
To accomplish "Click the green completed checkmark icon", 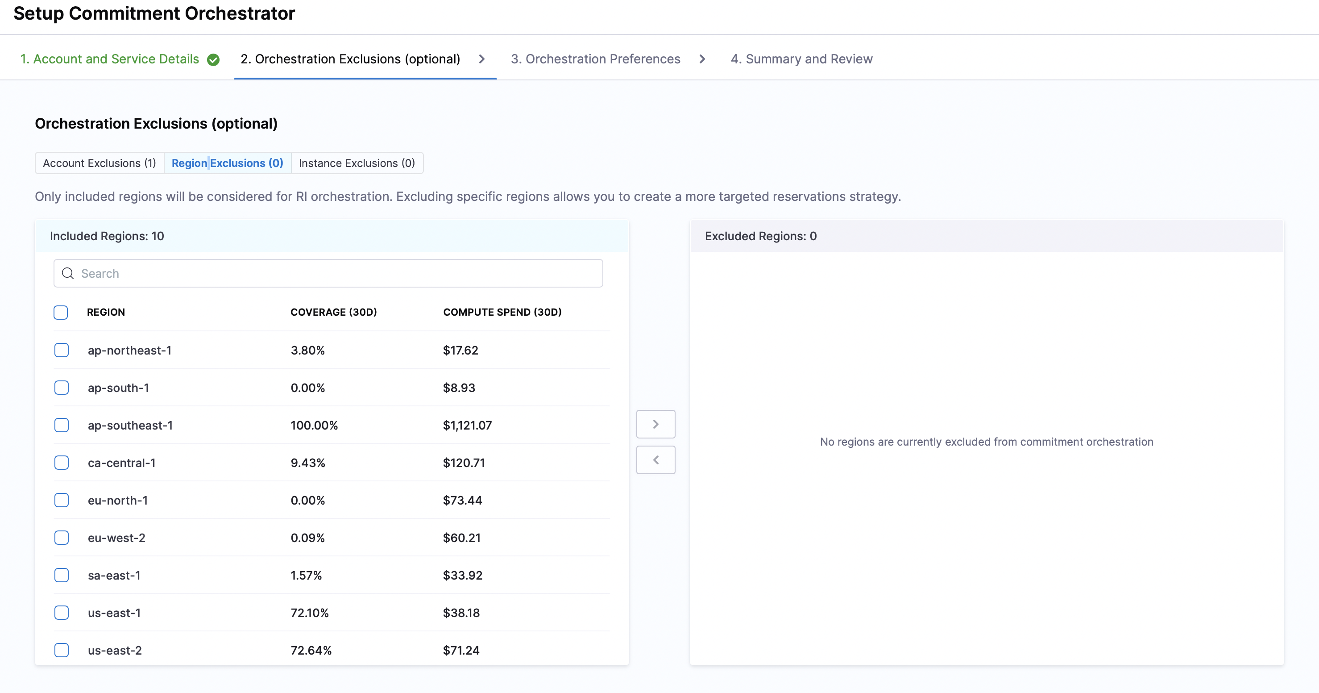I will [213, 59].
